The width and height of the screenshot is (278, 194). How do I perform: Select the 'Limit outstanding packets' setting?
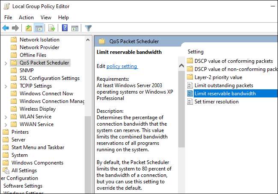coord(224,85)
